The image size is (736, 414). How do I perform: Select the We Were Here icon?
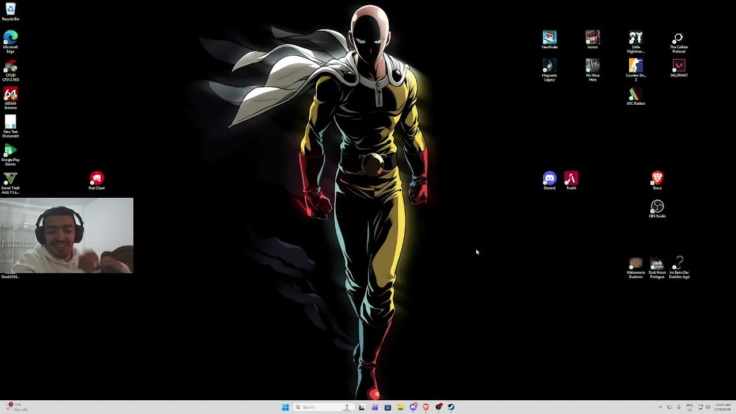click(x=592, y=70)
